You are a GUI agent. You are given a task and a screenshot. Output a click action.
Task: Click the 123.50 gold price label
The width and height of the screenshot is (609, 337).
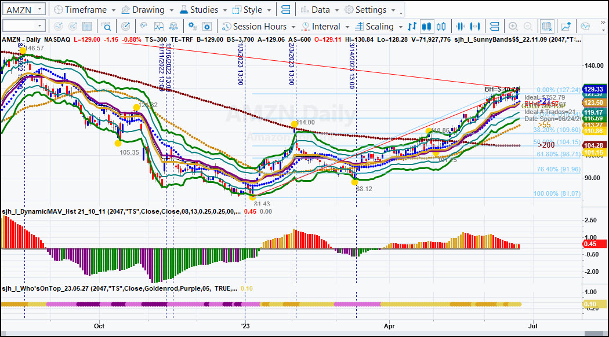coord(593,102)
